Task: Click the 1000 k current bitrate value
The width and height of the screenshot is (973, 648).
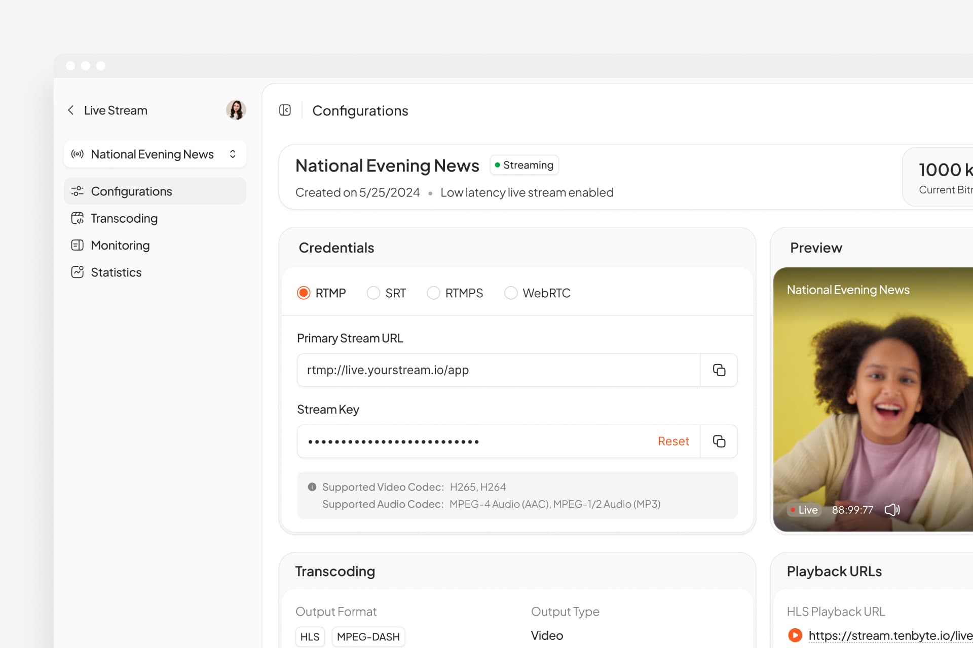Action: (x=946, y=170)
